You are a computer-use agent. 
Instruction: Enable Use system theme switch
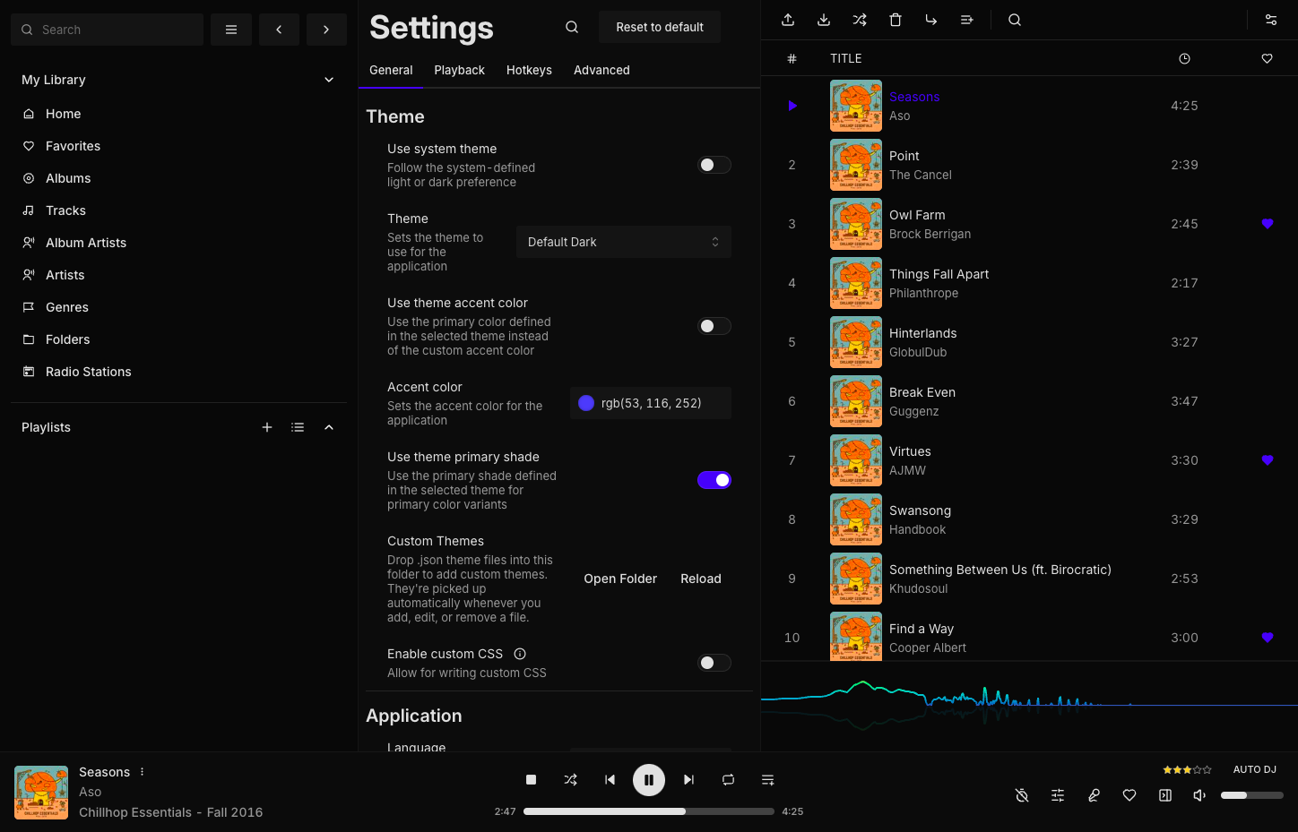[x=714, y=165]
